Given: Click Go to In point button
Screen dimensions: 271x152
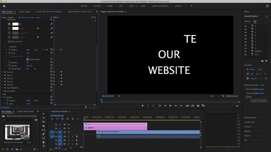Looking at the screenshot, I should (160, 106).
